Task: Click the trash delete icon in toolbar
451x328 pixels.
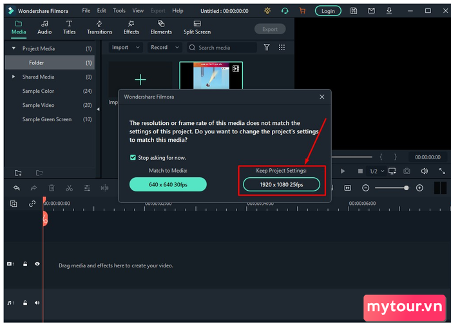Action: [52, 188]
